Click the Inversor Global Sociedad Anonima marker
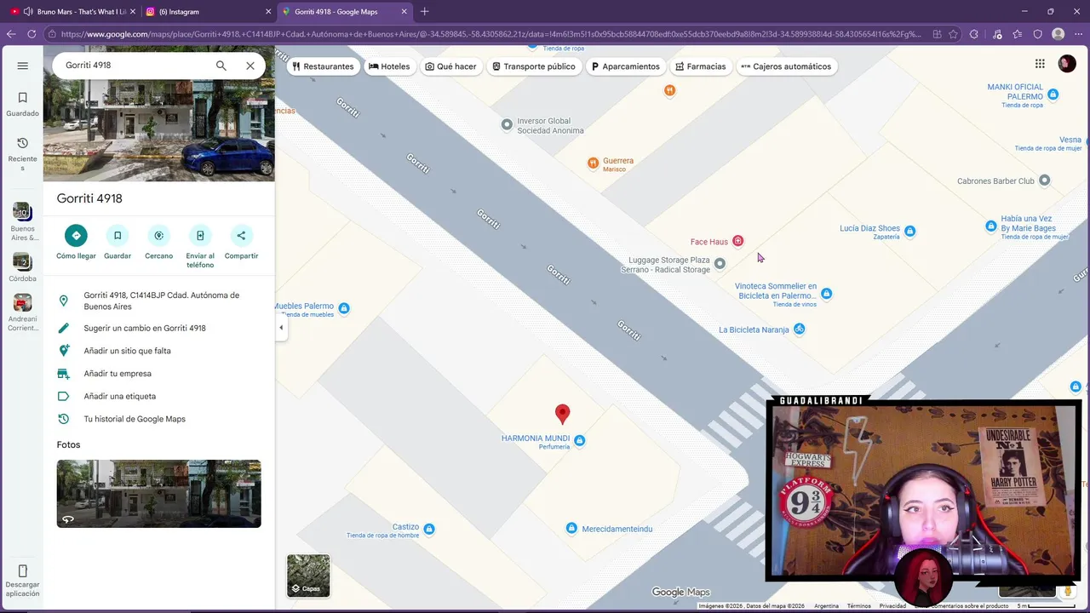 tap(507, 124)
